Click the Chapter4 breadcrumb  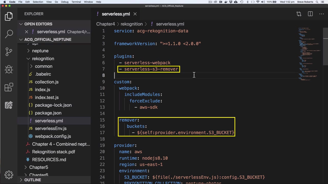[x=106, y=24]
